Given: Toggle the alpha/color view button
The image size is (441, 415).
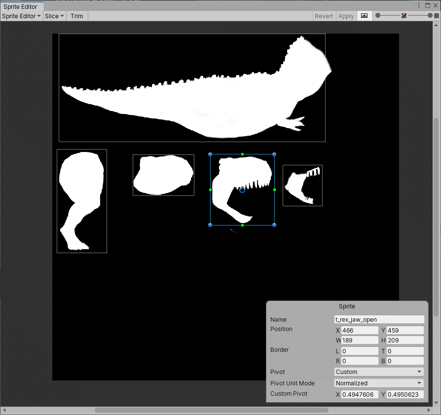Looking at the screenshot, I should [364, 16].
